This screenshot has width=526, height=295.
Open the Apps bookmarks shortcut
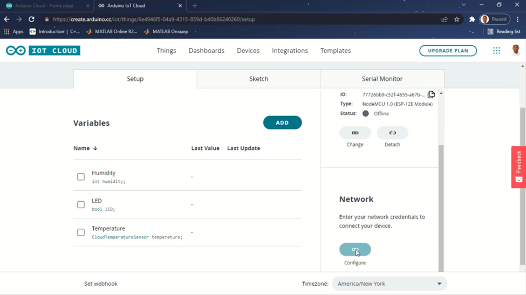13,31
